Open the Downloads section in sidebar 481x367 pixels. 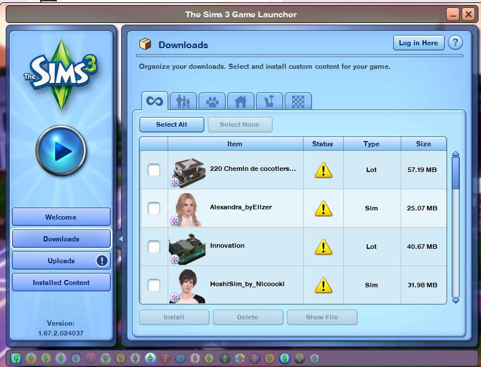pos(61,239)
